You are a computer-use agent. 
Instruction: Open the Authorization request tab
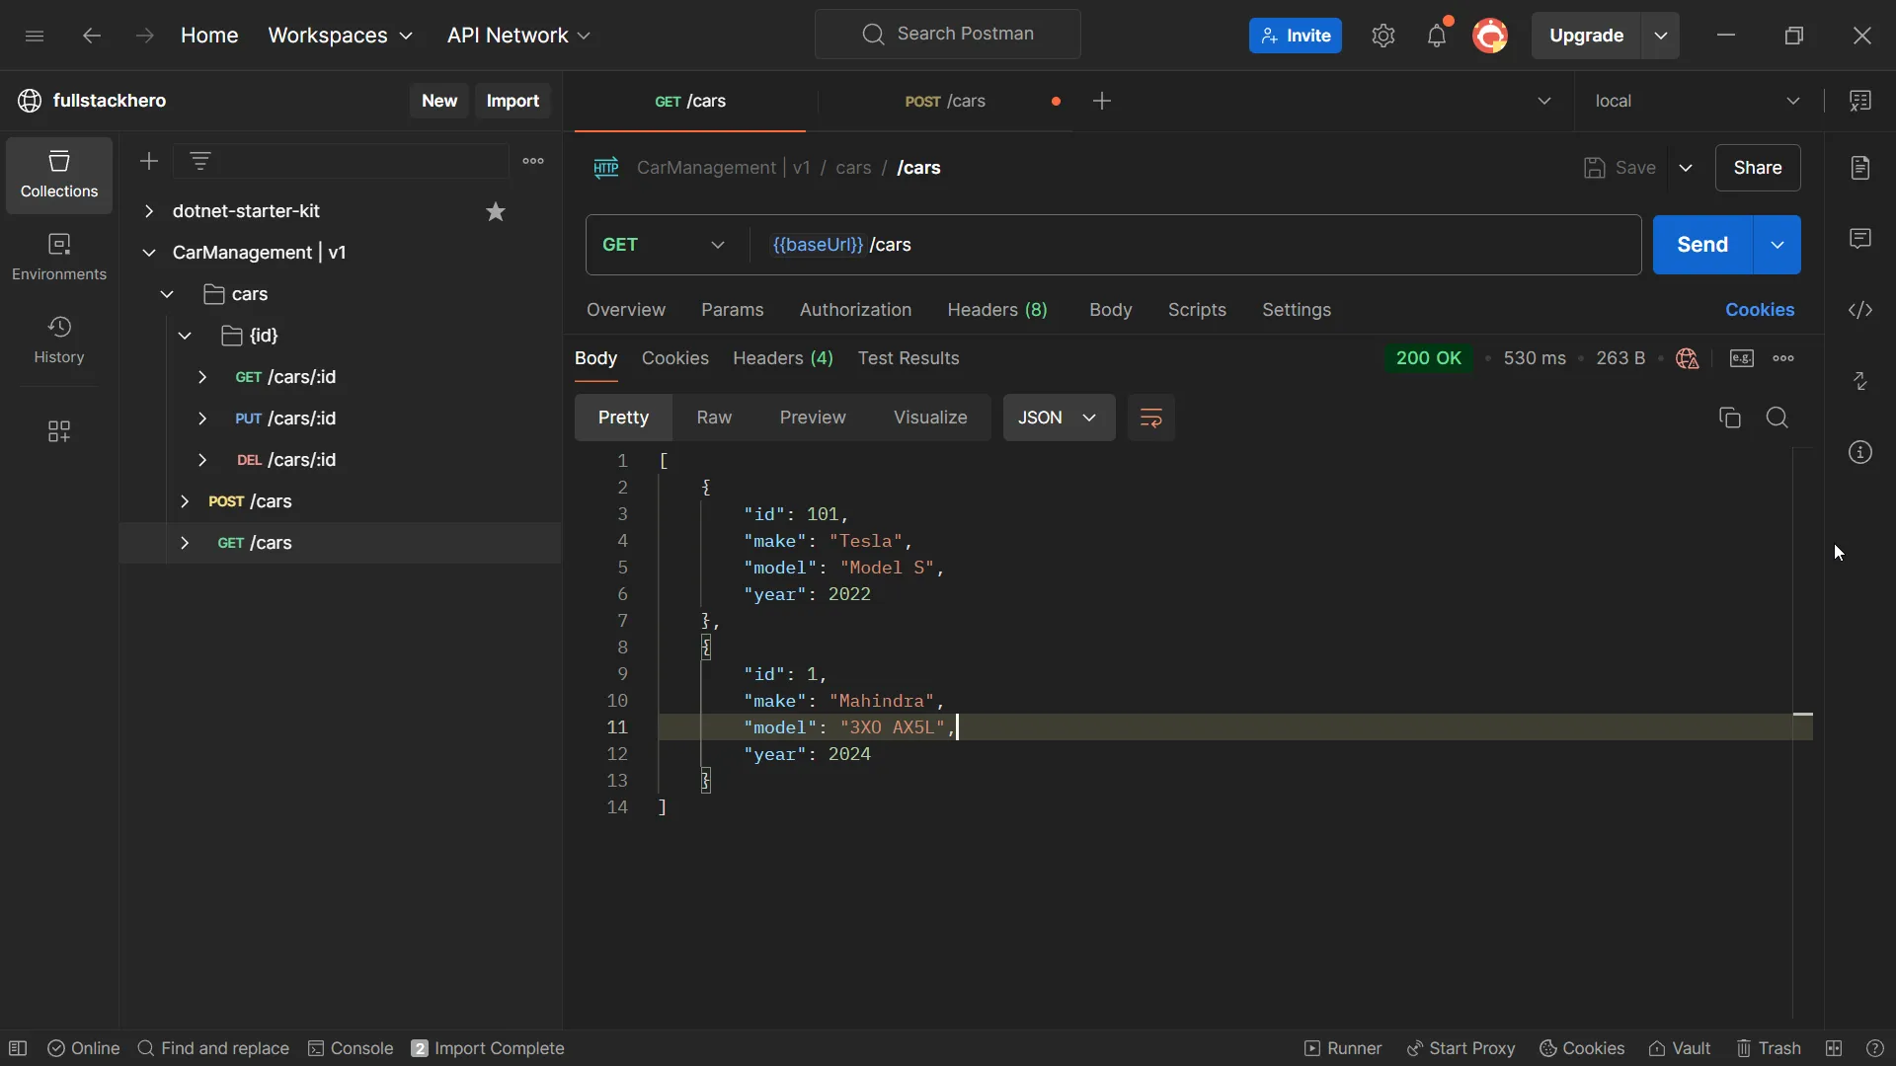(x=855, y=310)
